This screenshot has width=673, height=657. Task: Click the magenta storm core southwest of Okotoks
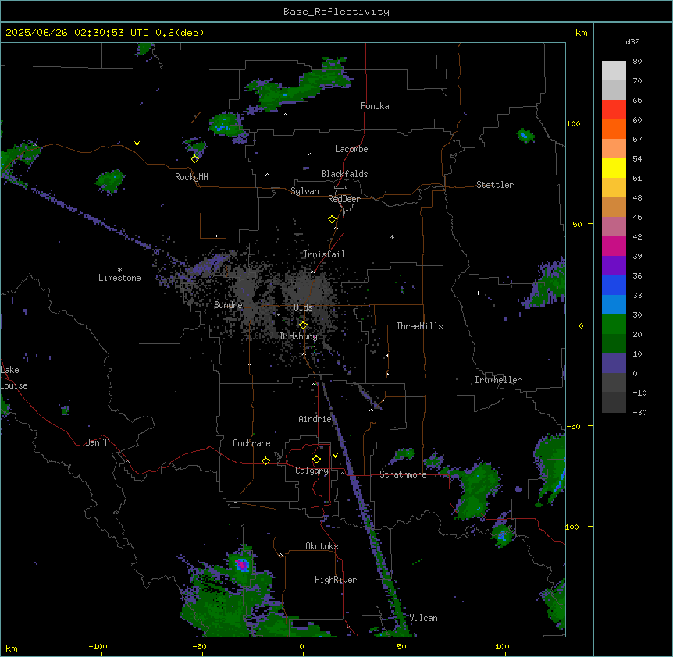[243, 565]
